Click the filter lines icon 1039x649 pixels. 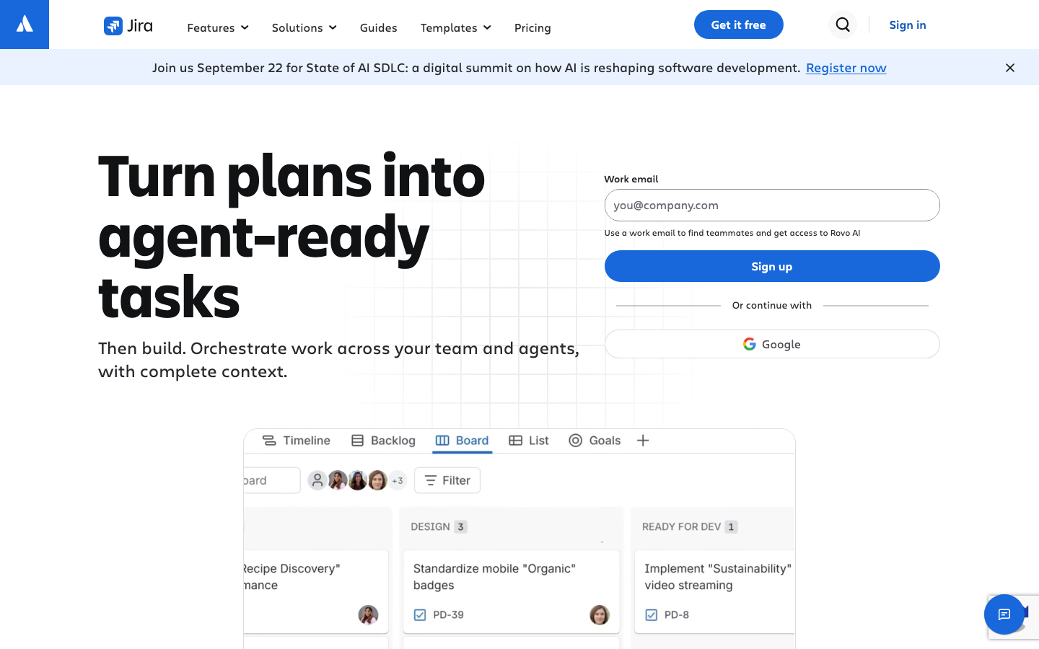[x=431, y=480]
